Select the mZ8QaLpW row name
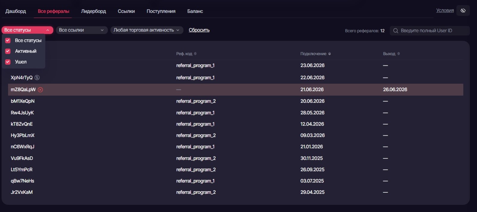Image resolution: width=477 pixels, height=212 pixels. tap(23, 89)
